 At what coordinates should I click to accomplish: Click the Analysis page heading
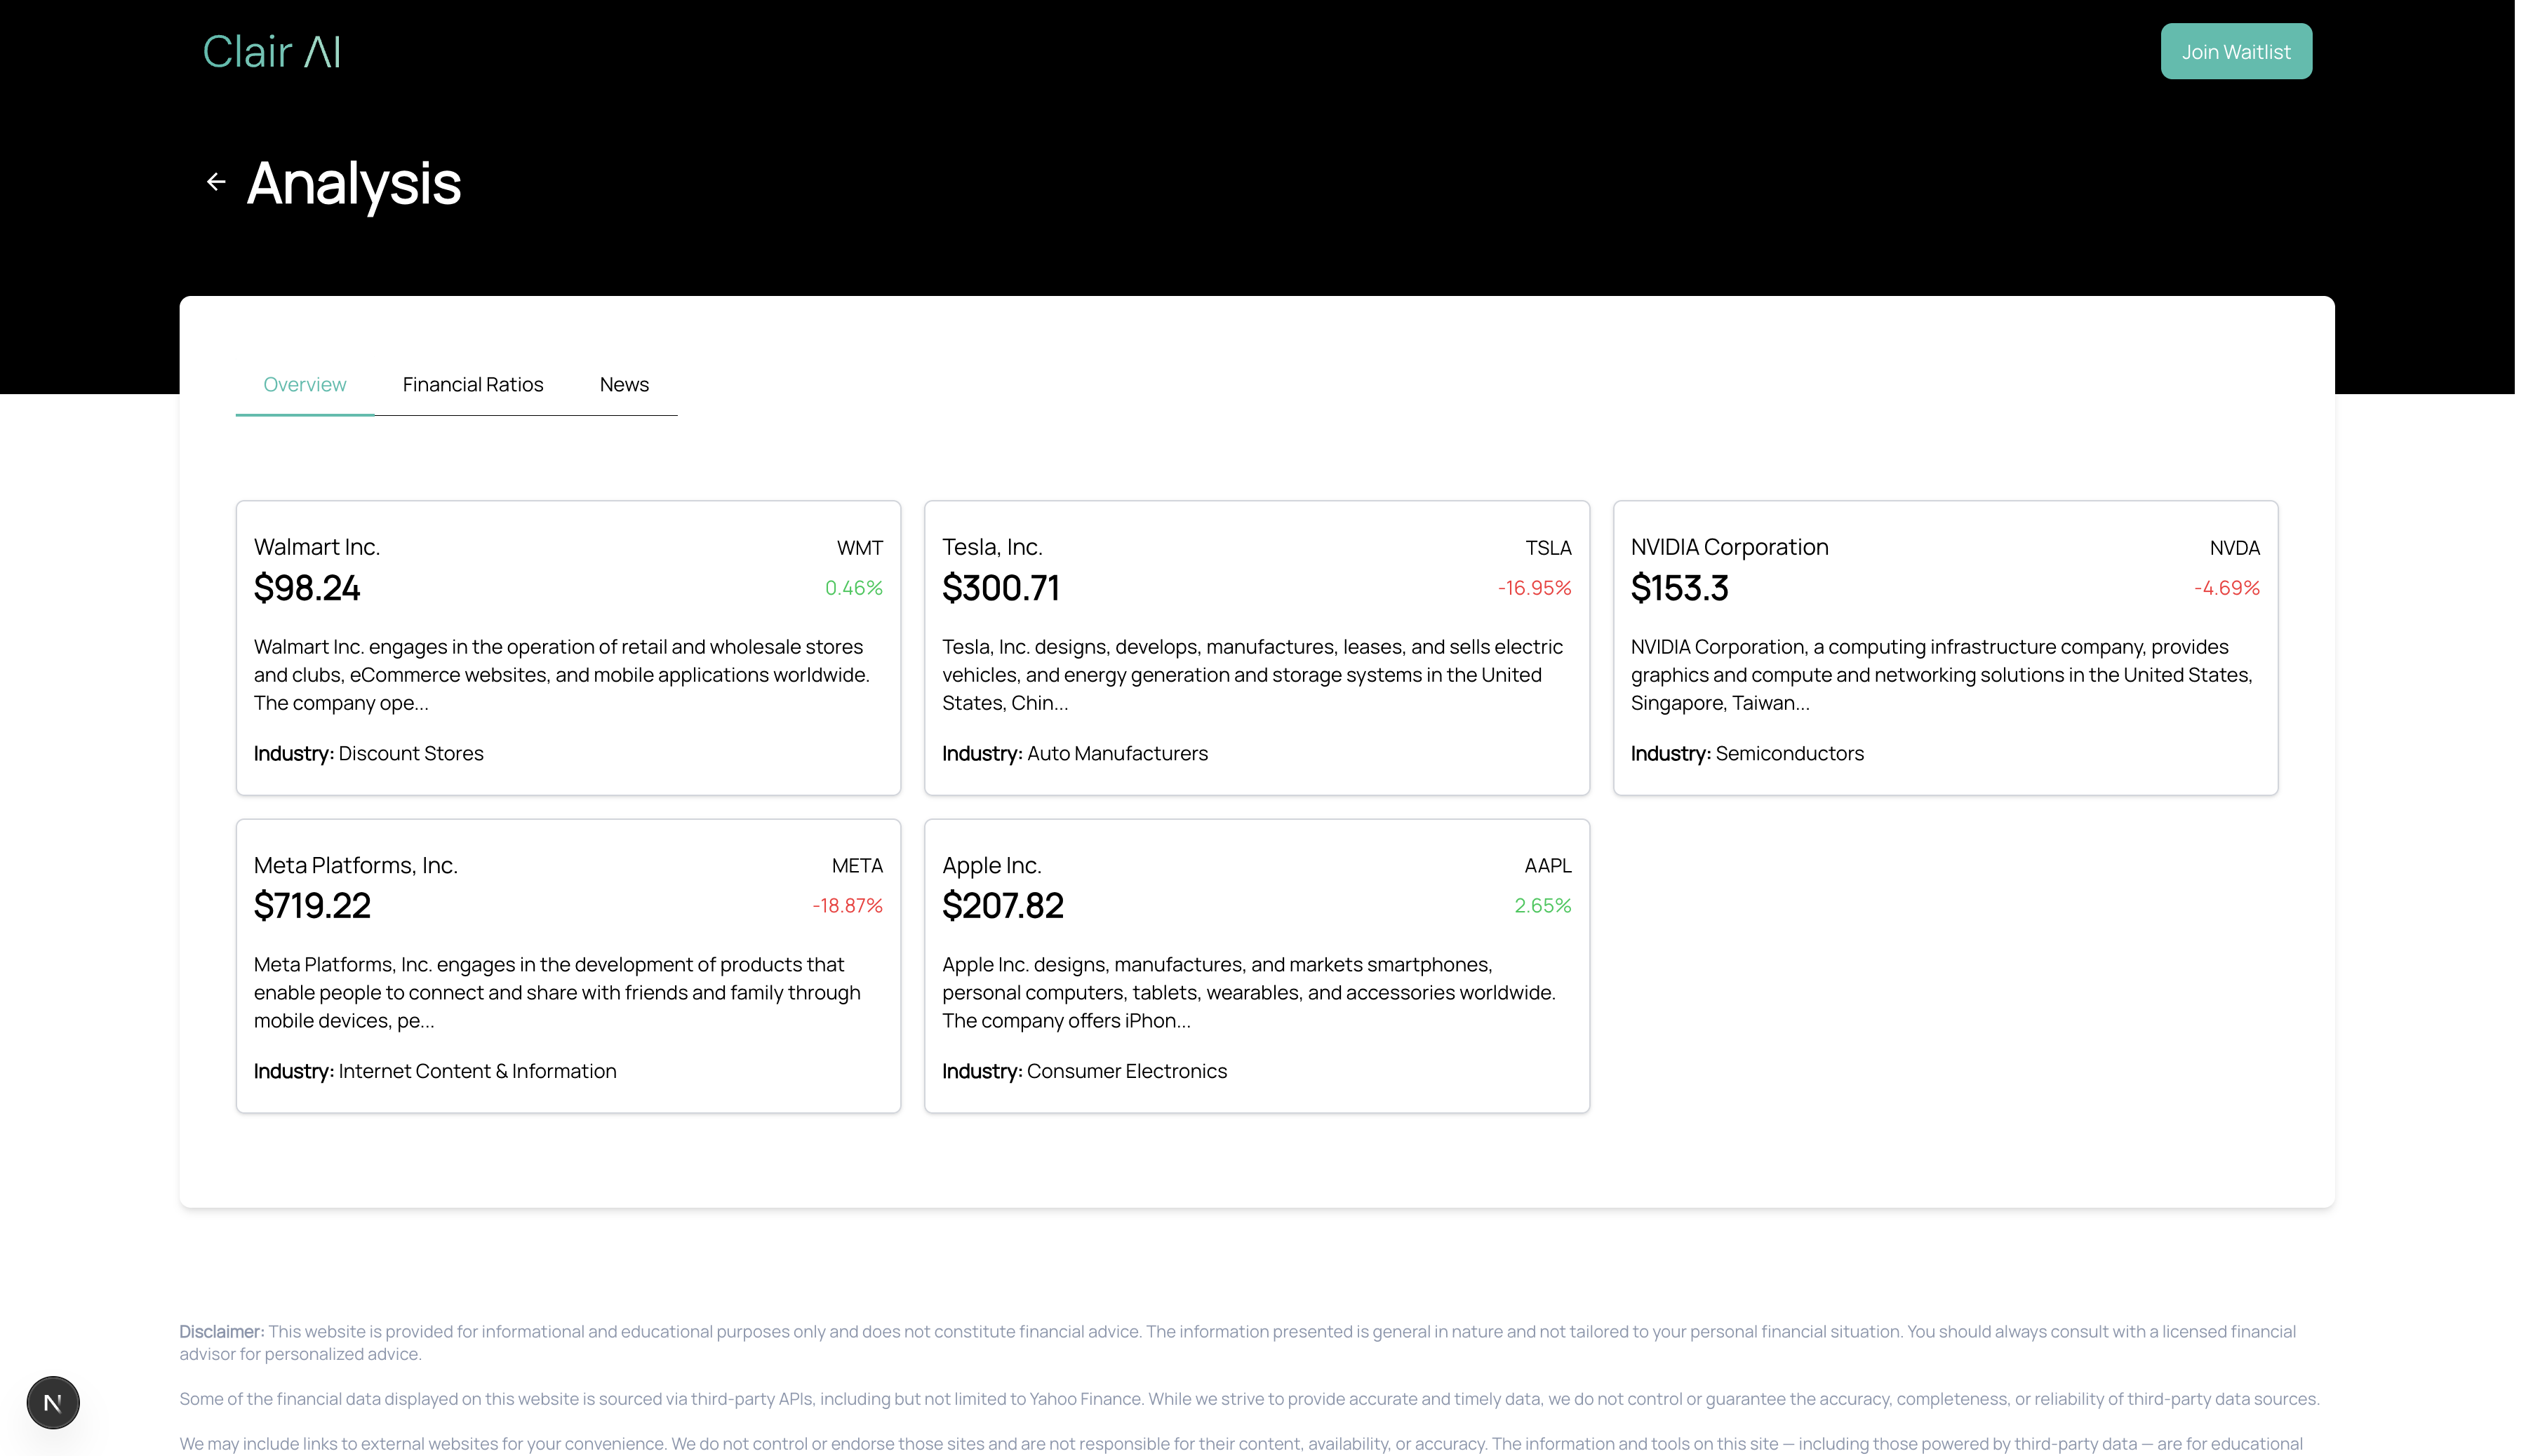tap(353, 184)
